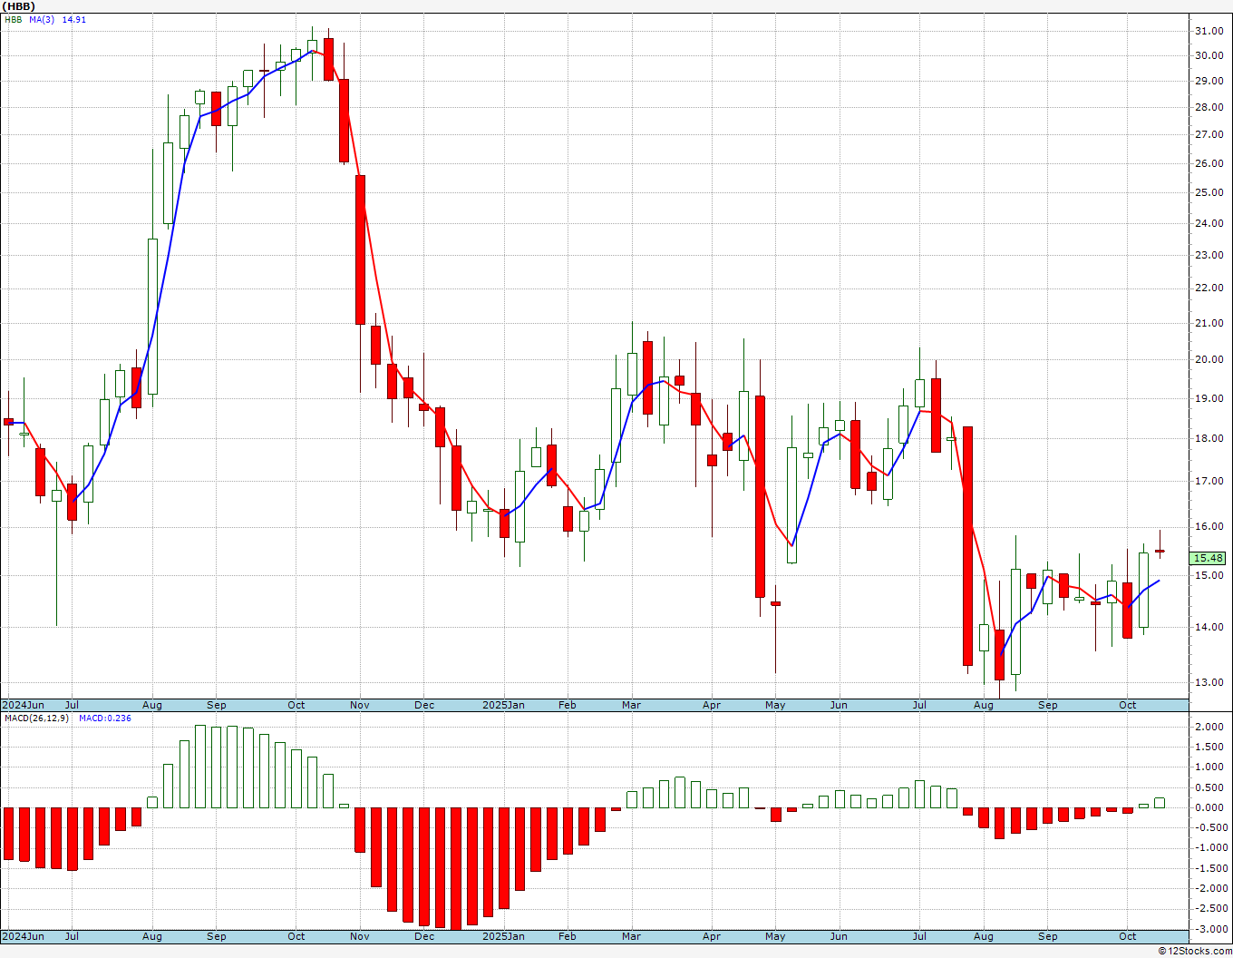Viewport: 1233px width, 958px height.
Task: Click the tall red candlestick in late October 2024
Action: point(360,249)
